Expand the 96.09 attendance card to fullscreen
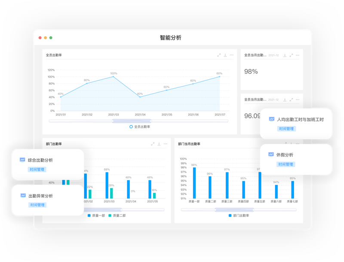Image resolution: width=344 pixels, height=262 pixels. click(291, 100)
